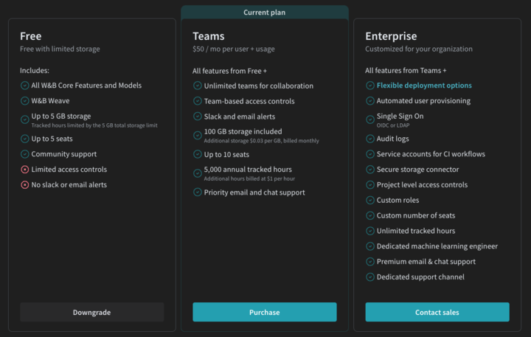The image size is (531, 337).
Task: Click 'Priority email and chat support' text
Action: pos(254,192)
